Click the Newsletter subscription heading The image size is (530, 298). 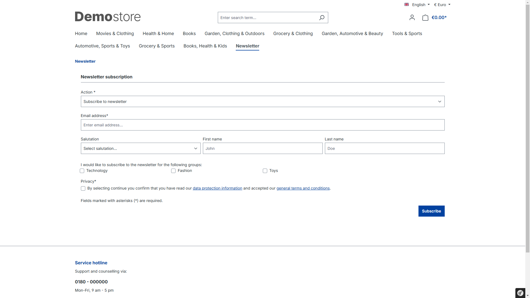(x=107, y=77)
